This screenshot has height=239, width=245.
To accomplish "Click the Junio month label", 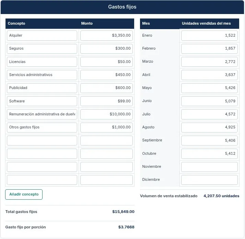I will tap(147, 101).
